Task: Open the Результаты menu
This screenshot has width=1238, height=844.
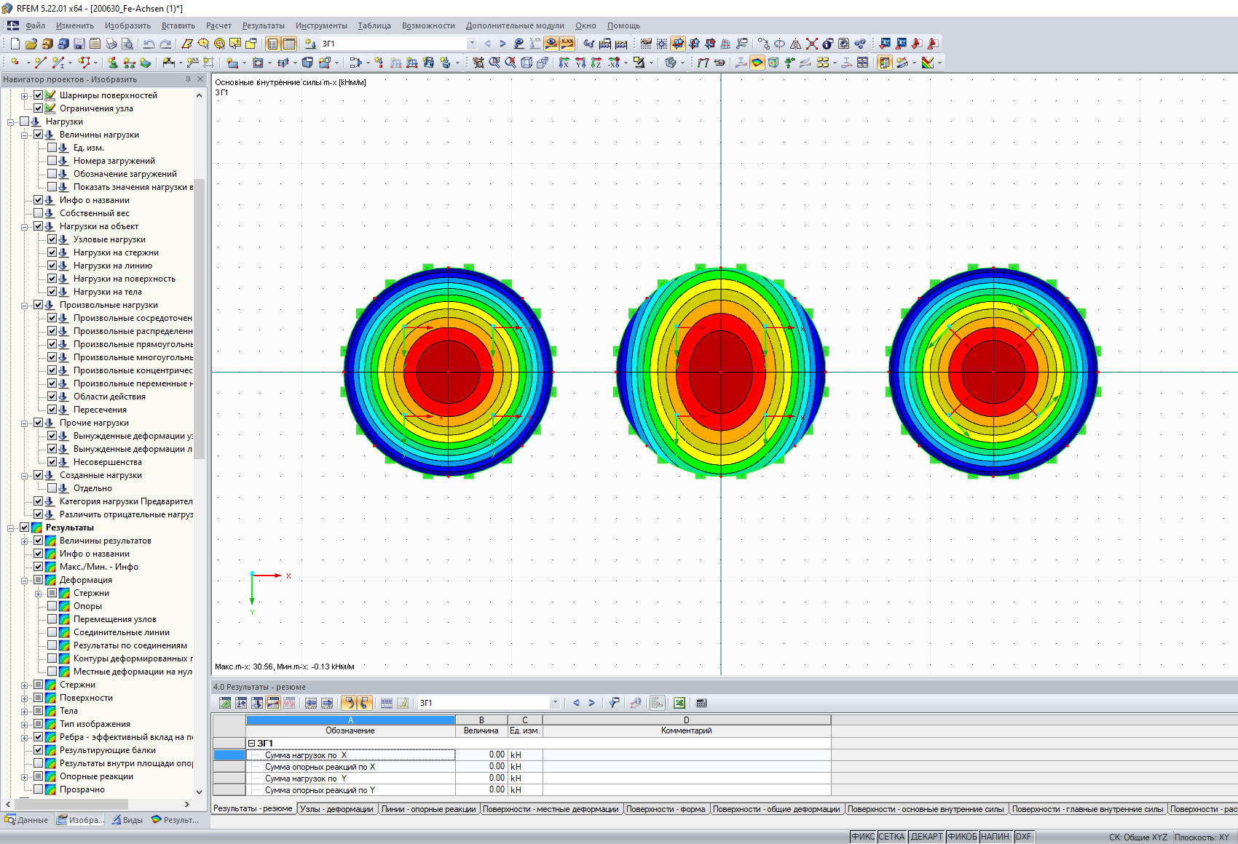Action: click(264, 25)
